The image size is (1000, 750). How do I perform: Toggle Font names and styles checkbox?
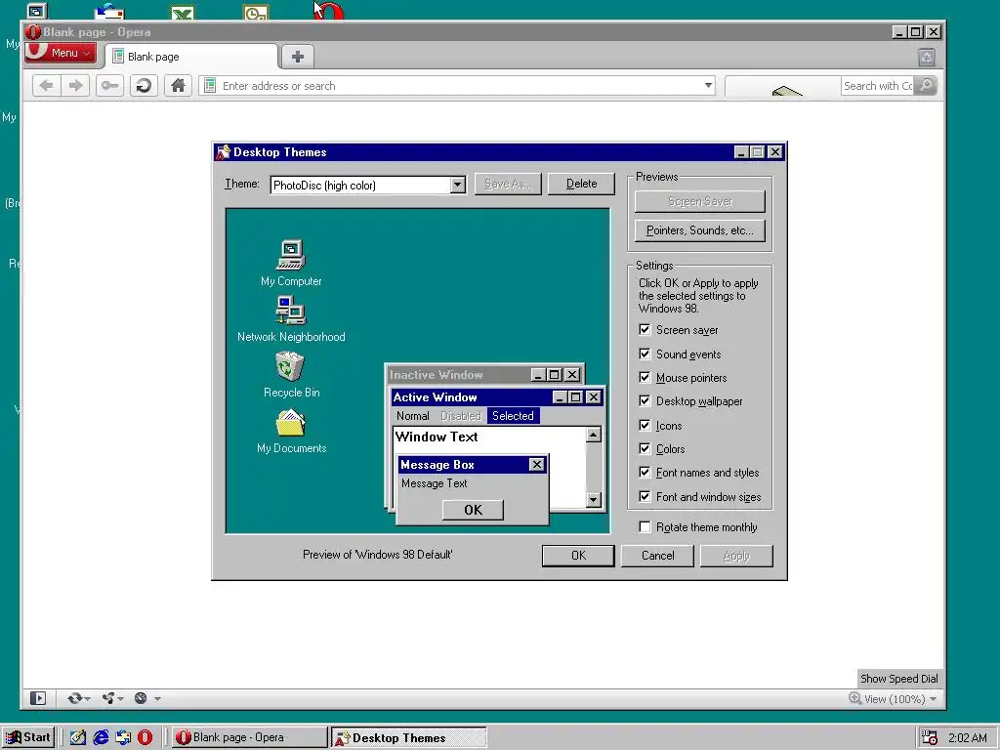pos(645,473)
